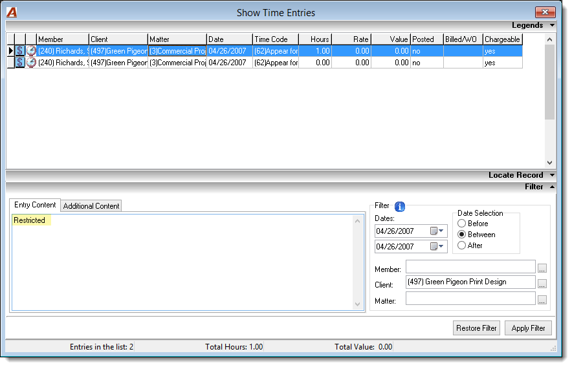Click the clock icon in the 1.00 hours row
Viewport: 572px width, 367px height.
[x=31, y=51]
